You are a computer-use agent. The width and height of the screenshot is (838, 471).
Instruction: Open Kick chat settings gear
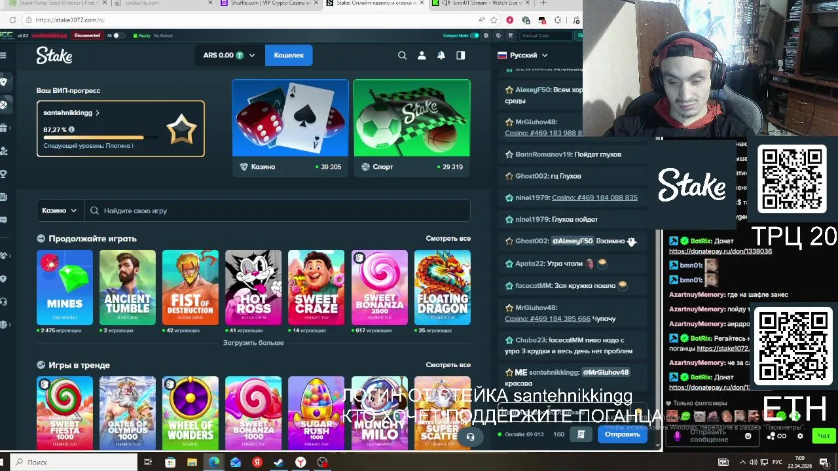pos(799,436)
